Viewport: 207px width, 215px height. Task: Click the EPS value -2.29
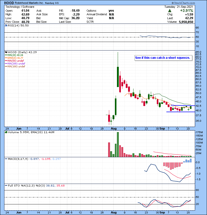(x=76, y=15)
